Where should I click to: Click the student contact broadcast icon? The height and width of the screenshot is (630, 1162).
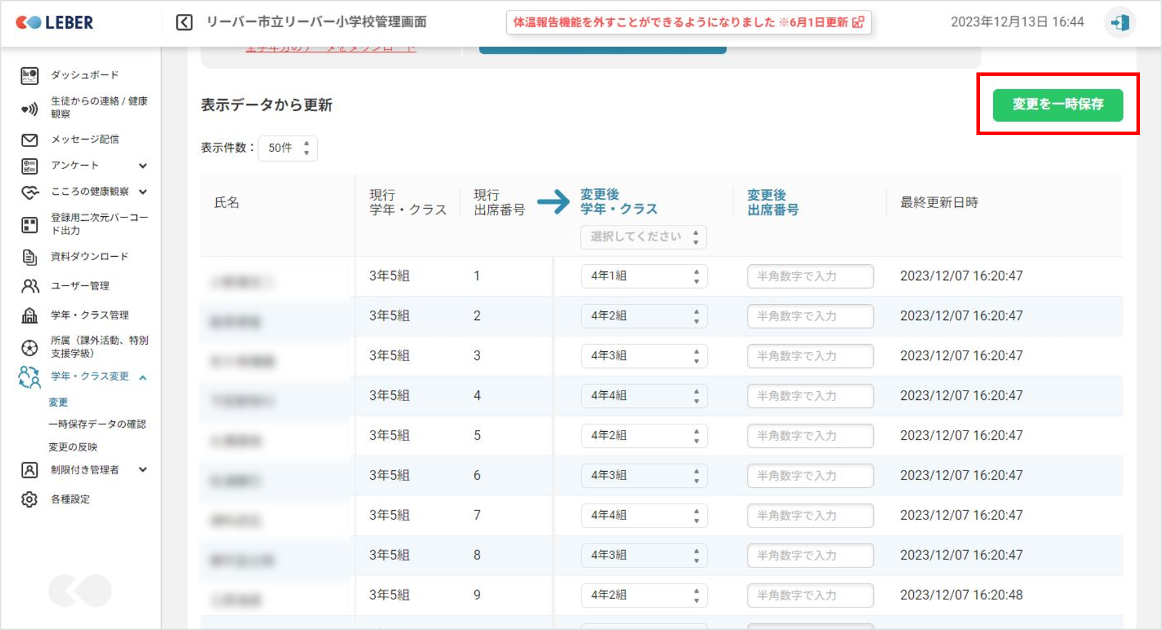30,108
